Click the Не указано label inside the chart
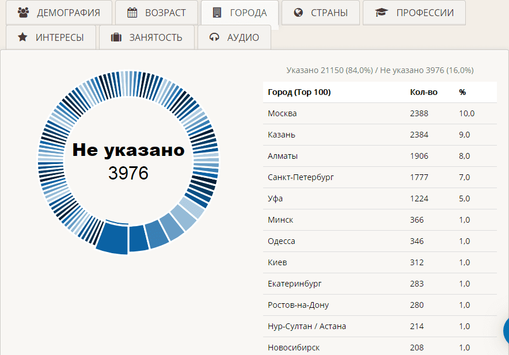 pyautogui.click(x=128, y=151)
